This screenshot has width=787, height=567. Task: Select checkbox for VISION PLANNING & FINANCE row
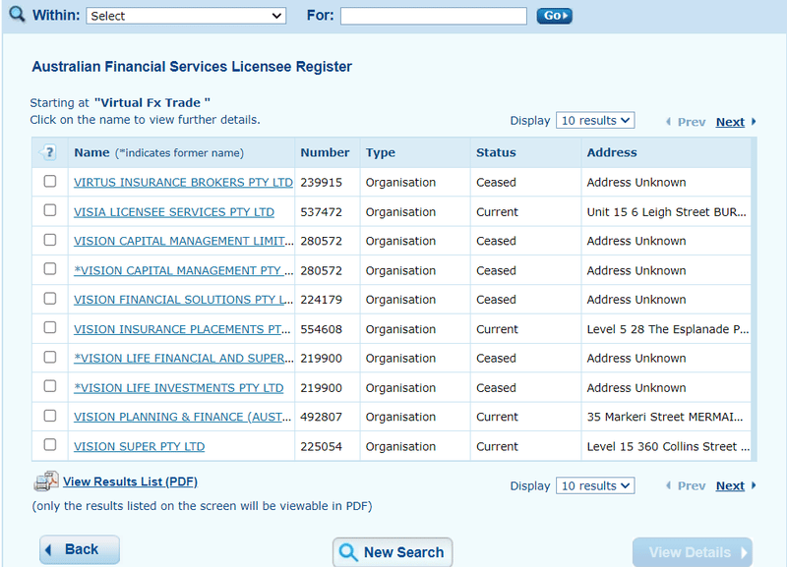(50, 416)
